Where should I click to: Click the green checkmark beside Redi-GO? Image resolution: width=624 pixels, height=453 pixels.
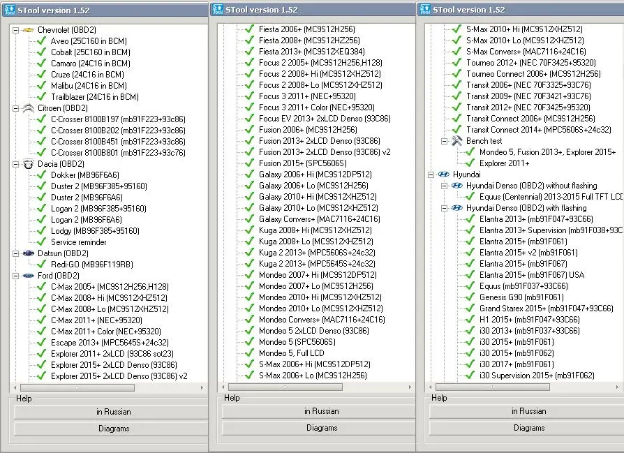point(41,265)
